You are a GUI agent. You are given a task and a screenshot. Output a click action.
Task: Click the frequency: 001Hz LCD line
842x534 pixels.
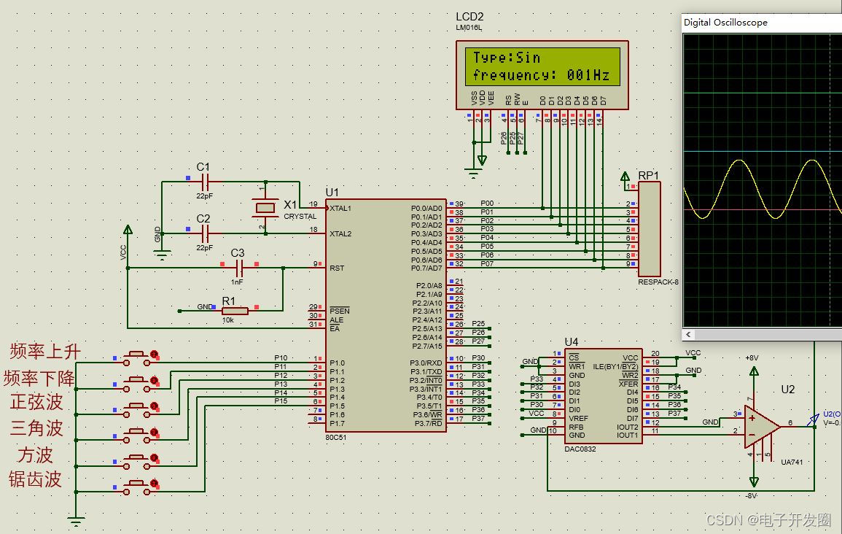pos(541,75)
